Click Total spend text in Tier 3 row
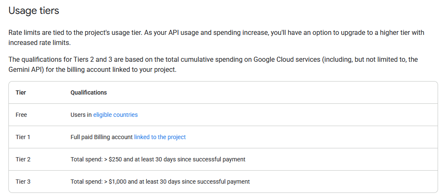 [x=87, y=182]
